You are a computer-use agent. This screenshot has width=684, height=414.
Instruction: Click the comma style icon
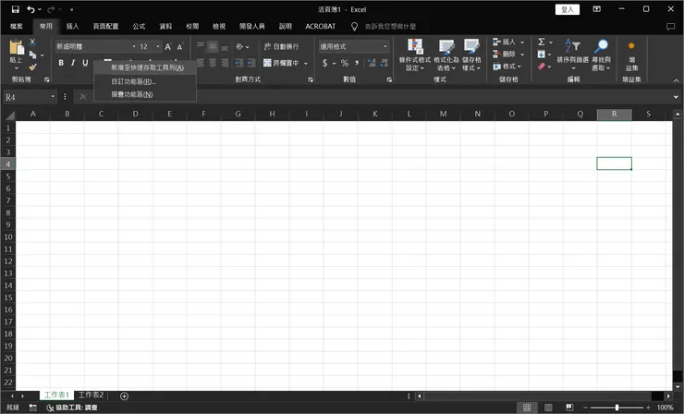(357, 63)
